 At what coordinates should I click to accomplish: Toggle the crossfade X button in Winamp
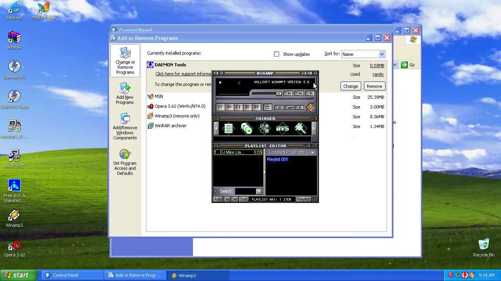click(x=279, y=107)
